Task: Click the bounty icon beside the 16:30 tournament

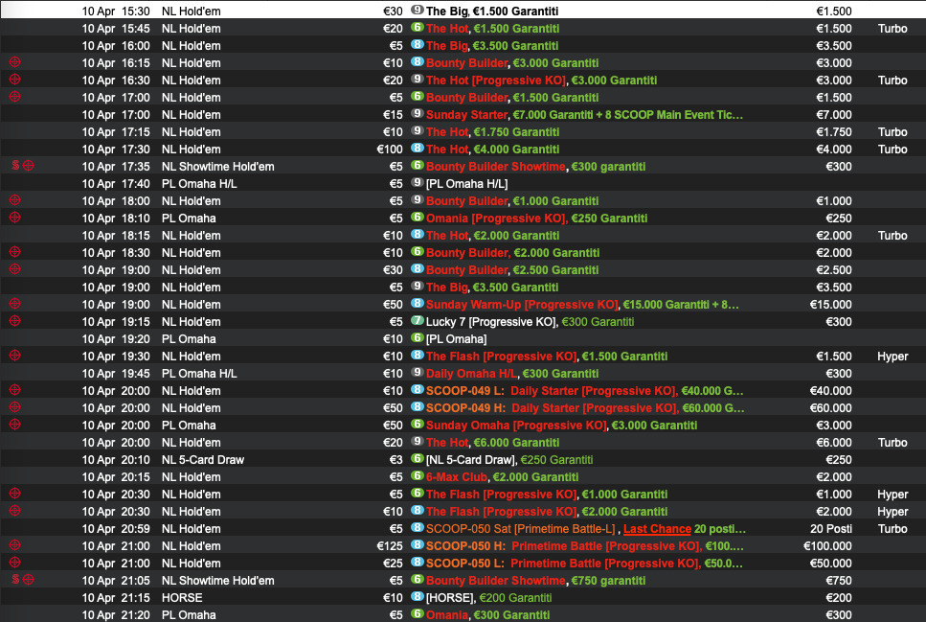Action: 14,80
